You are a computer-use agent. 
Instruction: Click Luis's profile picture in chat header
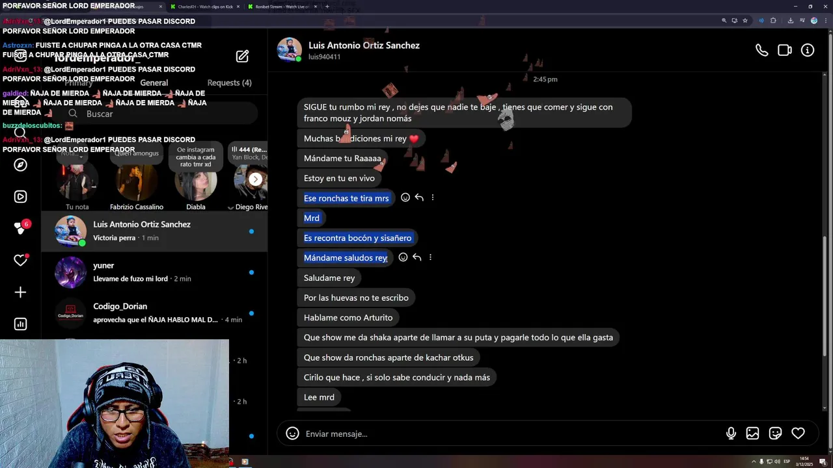290,50
